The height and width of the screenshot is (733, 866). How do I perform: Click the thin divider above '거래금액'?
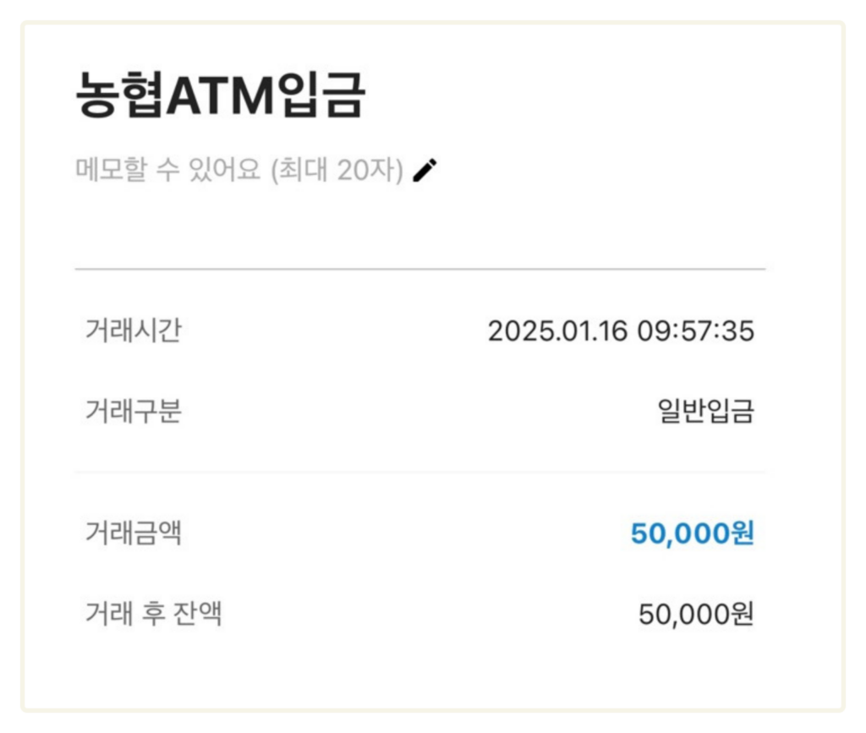419,472
